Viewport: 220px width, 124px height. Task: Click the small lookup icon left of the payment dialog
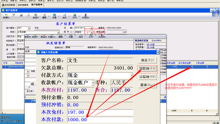click(x=32, y=84)
